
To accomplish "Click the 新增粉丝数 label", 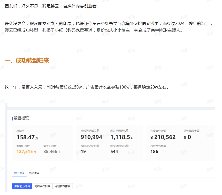I will 23,146.
